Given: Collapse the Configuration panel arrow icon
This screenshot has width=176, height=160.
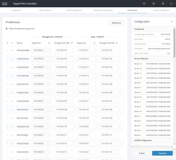Looking at the screenshot, I should point(172,21).
